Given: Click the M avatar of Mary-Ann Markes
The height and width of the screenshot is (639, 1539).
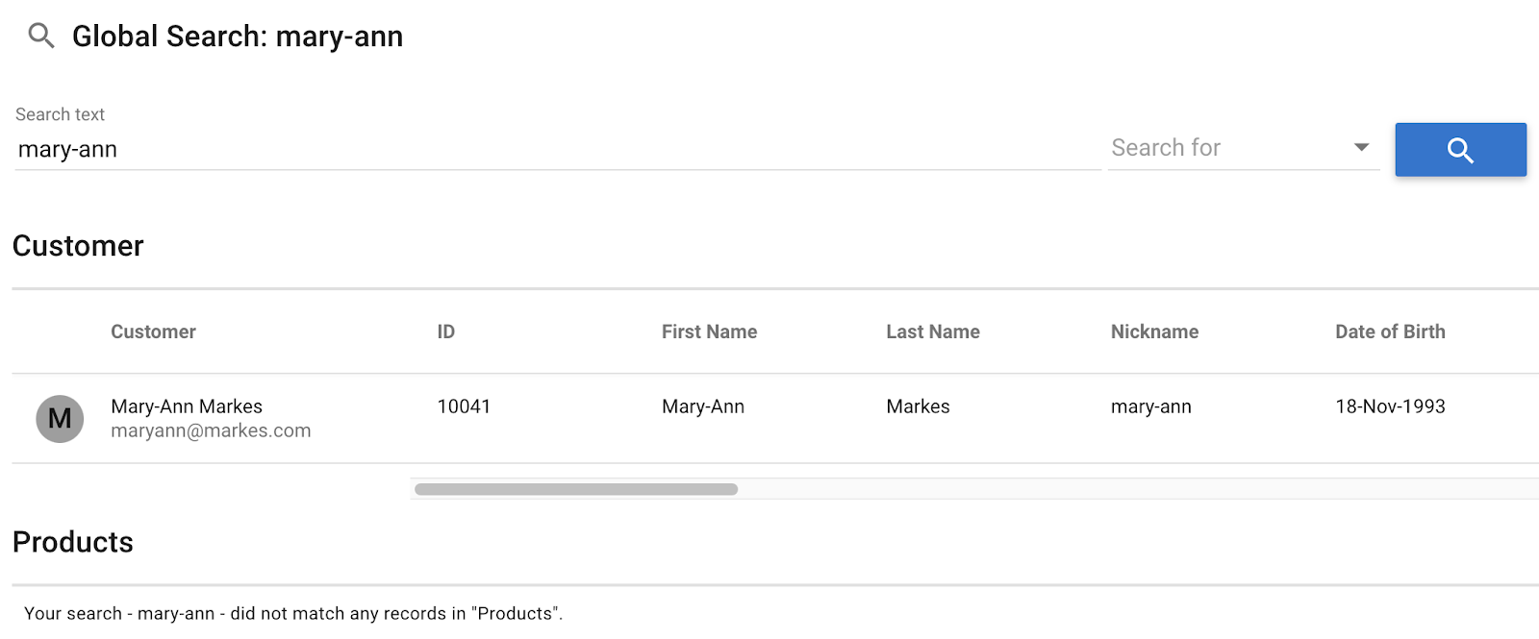Looking at the screenshot, I should point(60,419).
